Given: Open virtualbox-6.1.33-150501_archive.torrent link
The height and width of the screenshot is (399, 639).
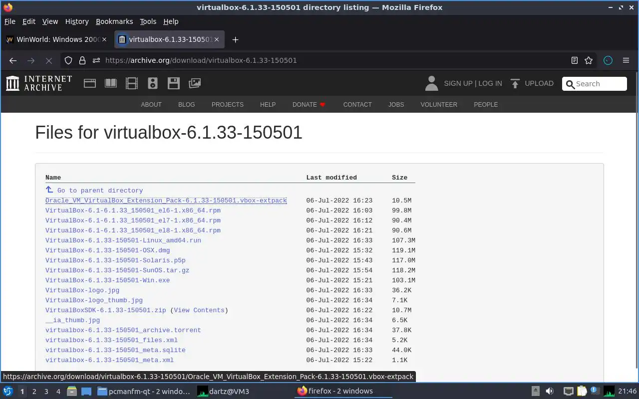Looking at the screenshot, I should 123,330.
